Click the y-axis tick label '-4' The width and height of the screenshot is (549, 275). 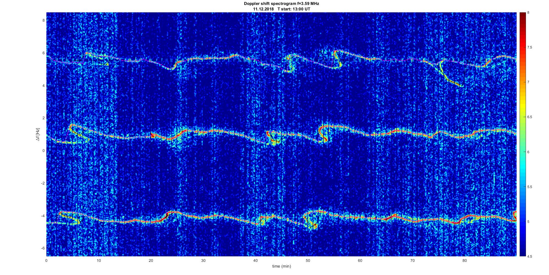pos(43,216)
